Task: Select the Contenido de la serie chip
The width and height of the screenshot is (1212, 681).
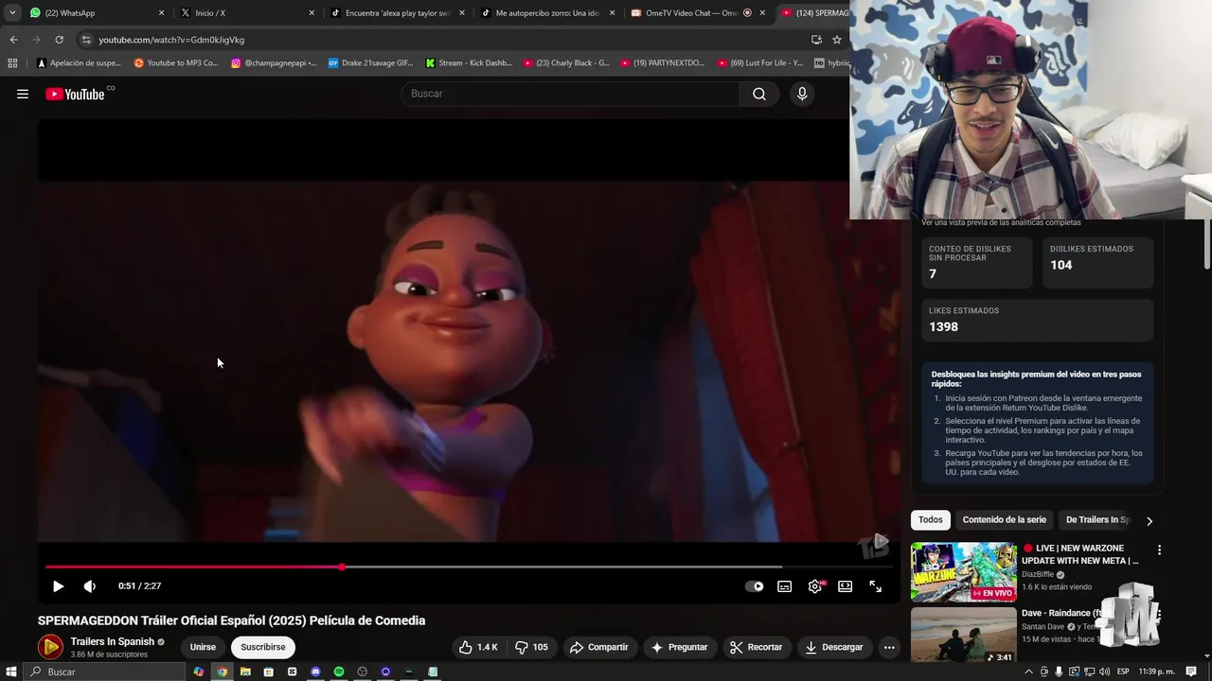Action: [x=1005, y=520]
